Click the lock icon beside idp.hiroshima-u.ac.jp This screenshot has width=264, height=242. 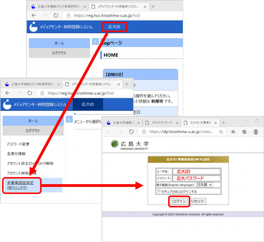[x=144, y=132]
